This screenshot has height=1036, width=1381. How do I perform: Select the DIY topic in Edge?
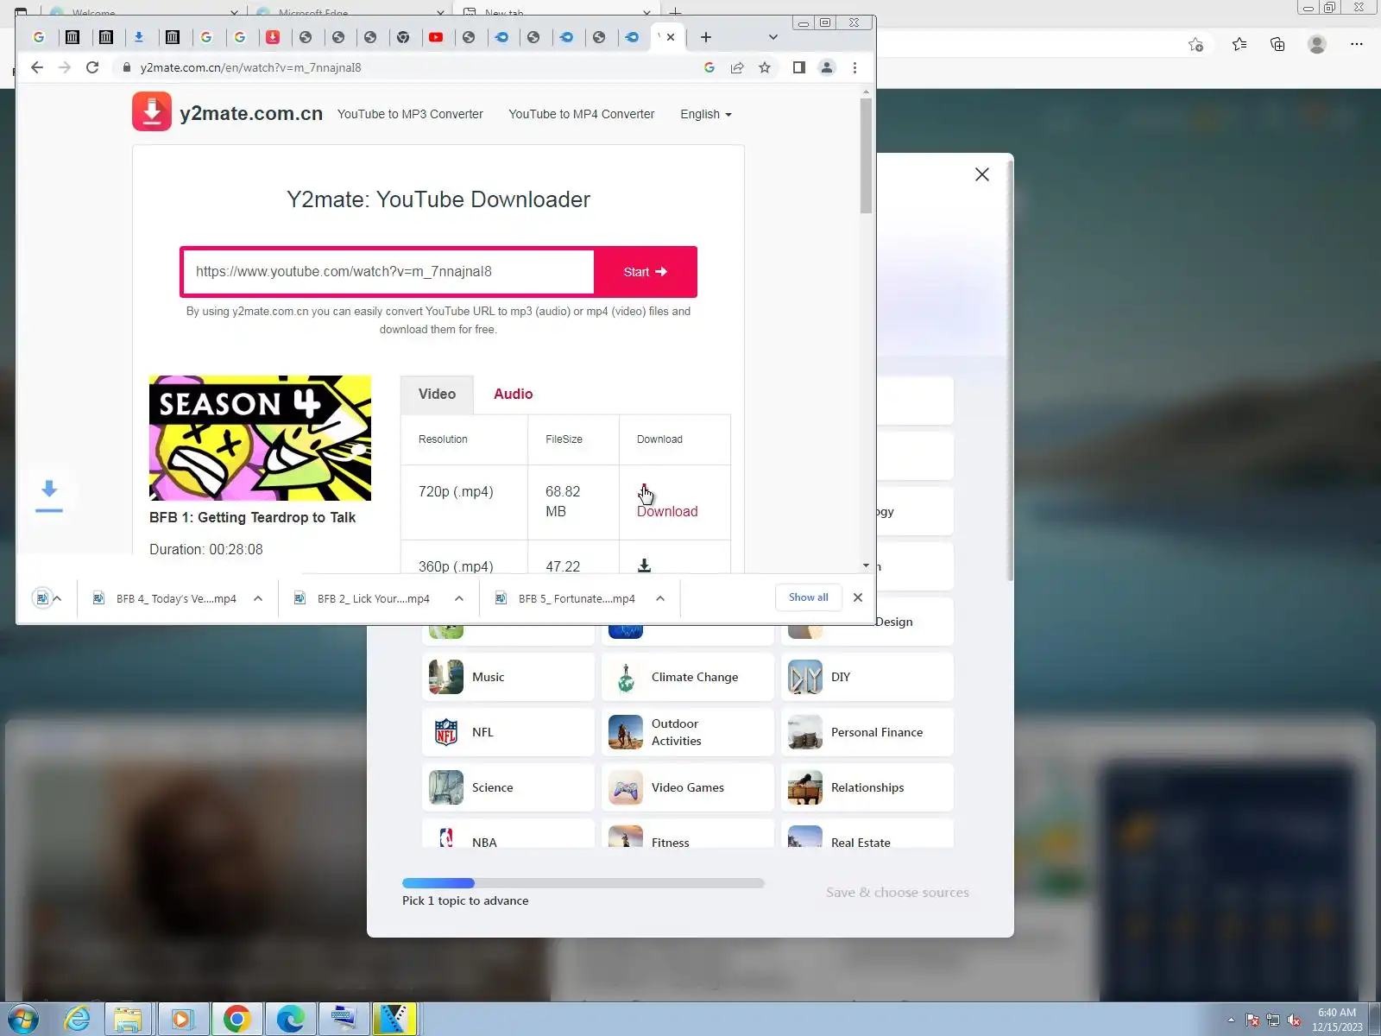point(867,677)
